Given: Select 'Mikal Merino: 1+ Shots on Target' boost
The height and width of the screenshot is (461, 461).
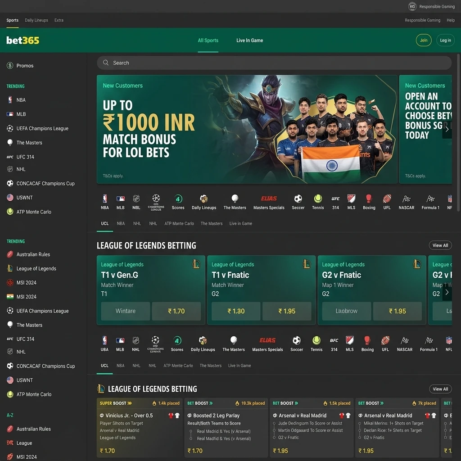Looking at the screenshot, I should coord(393,423).
